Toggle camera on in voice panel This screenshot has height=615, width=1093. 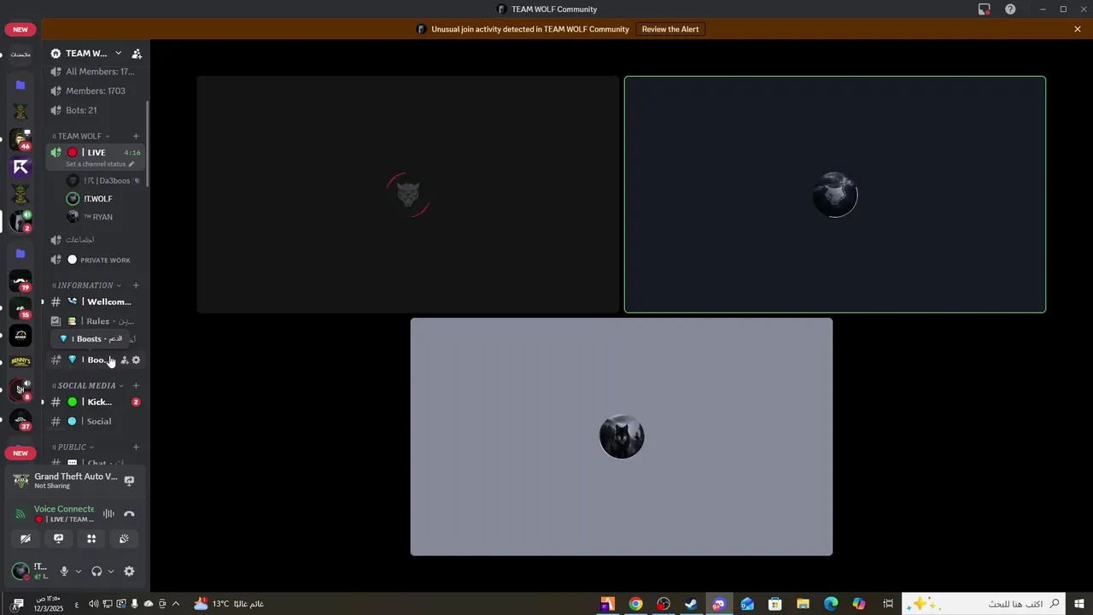pyautogui.click(x=26, y=538)
